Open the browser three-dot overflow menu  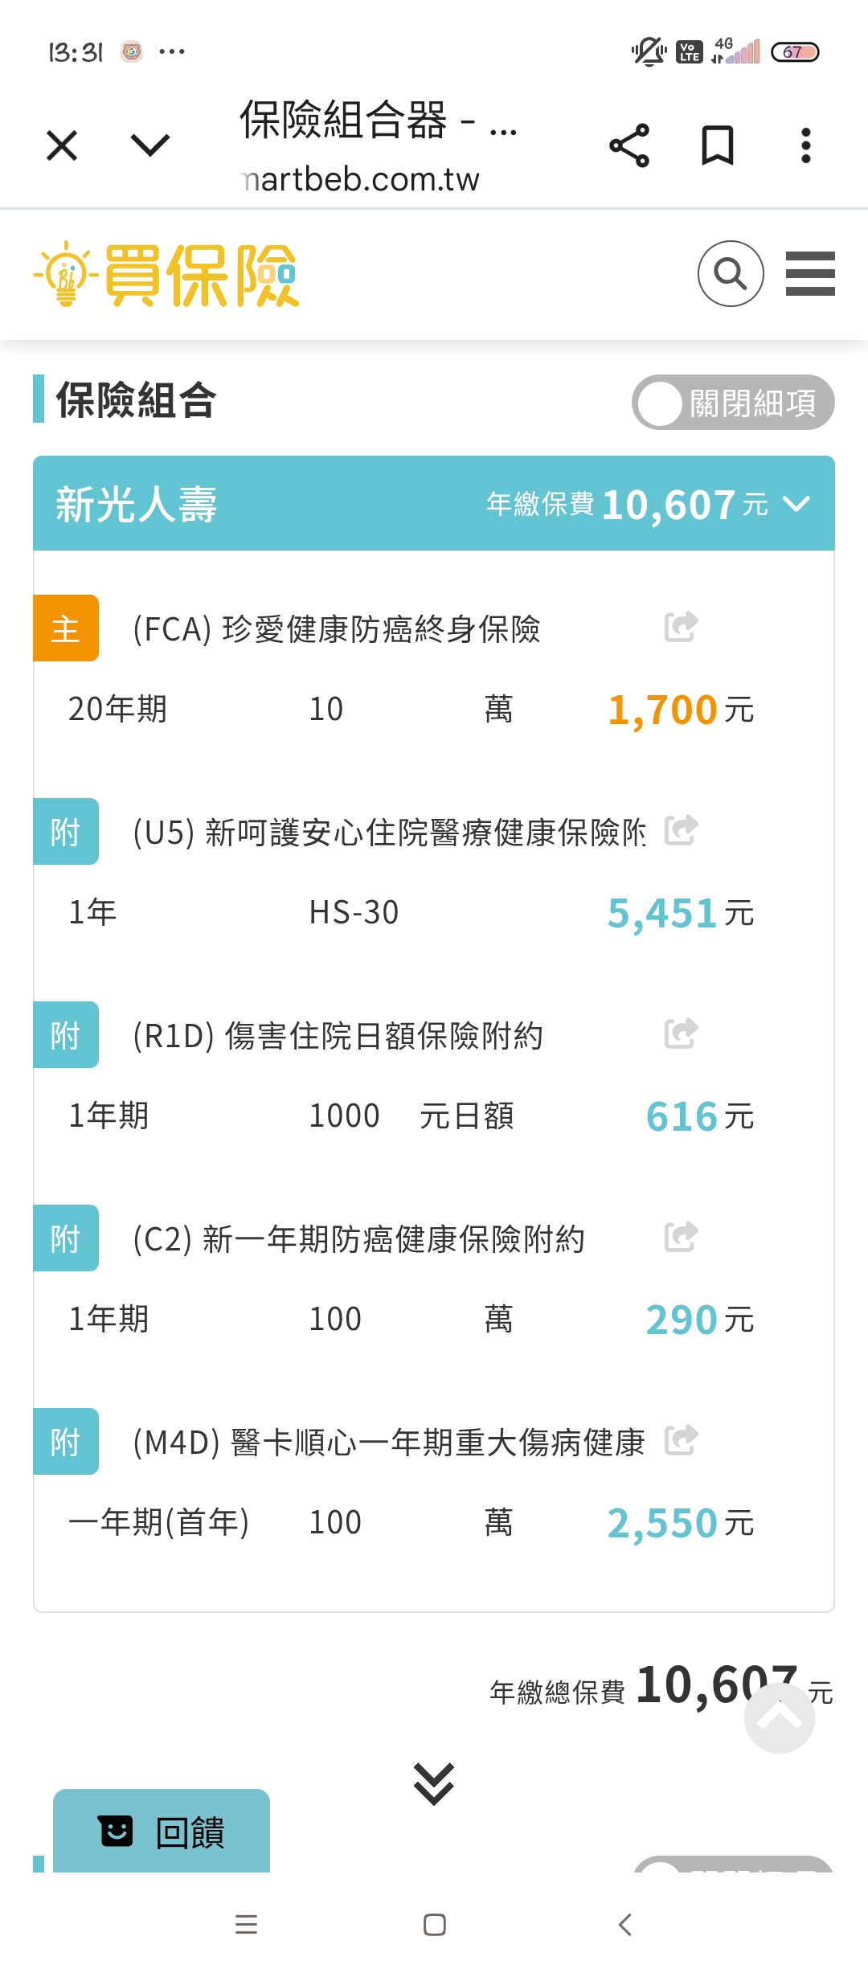[x=805, y=145]
